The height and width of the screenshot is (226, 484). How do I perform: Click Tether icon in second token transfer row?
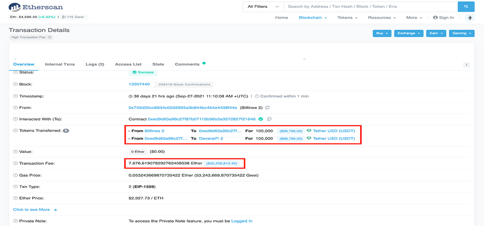pos(309,138)
